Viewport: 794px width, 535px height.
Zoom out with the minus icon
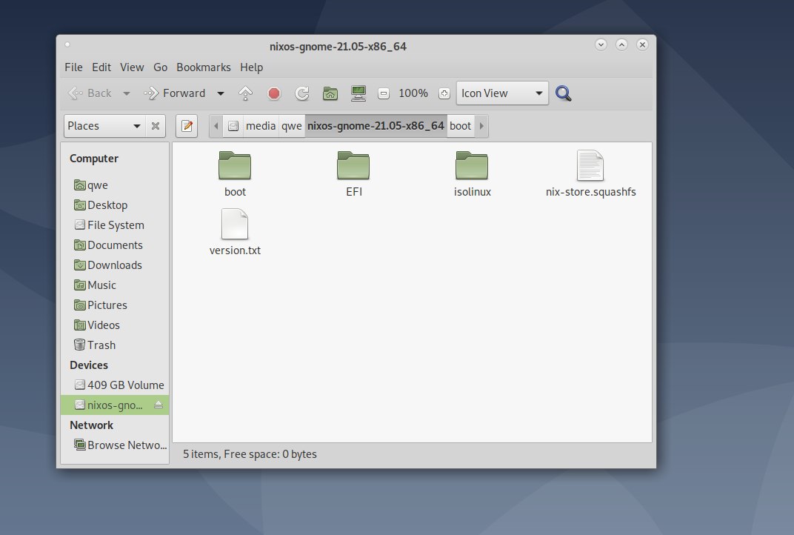click(384, 93)
